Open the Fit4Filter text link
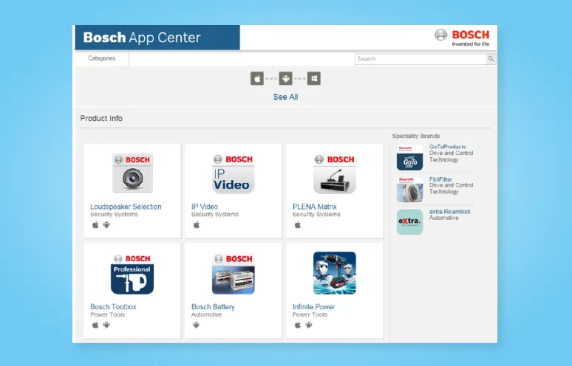The width and height of the screenshot is (572, 366). (x=440, y=179)
